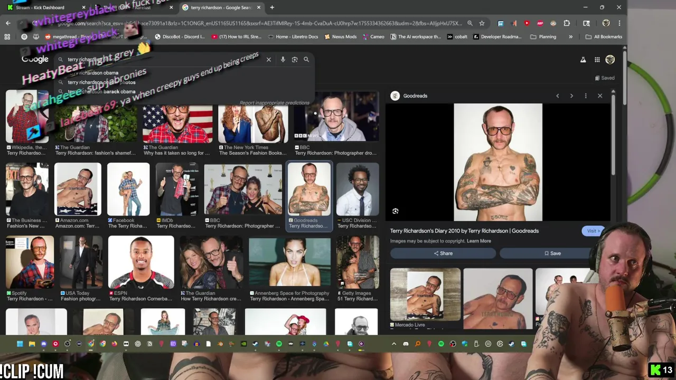The width and height of the screenshot is (676, 380).
Task: Click the Chrome address bar URL
Action: [259, 23]
